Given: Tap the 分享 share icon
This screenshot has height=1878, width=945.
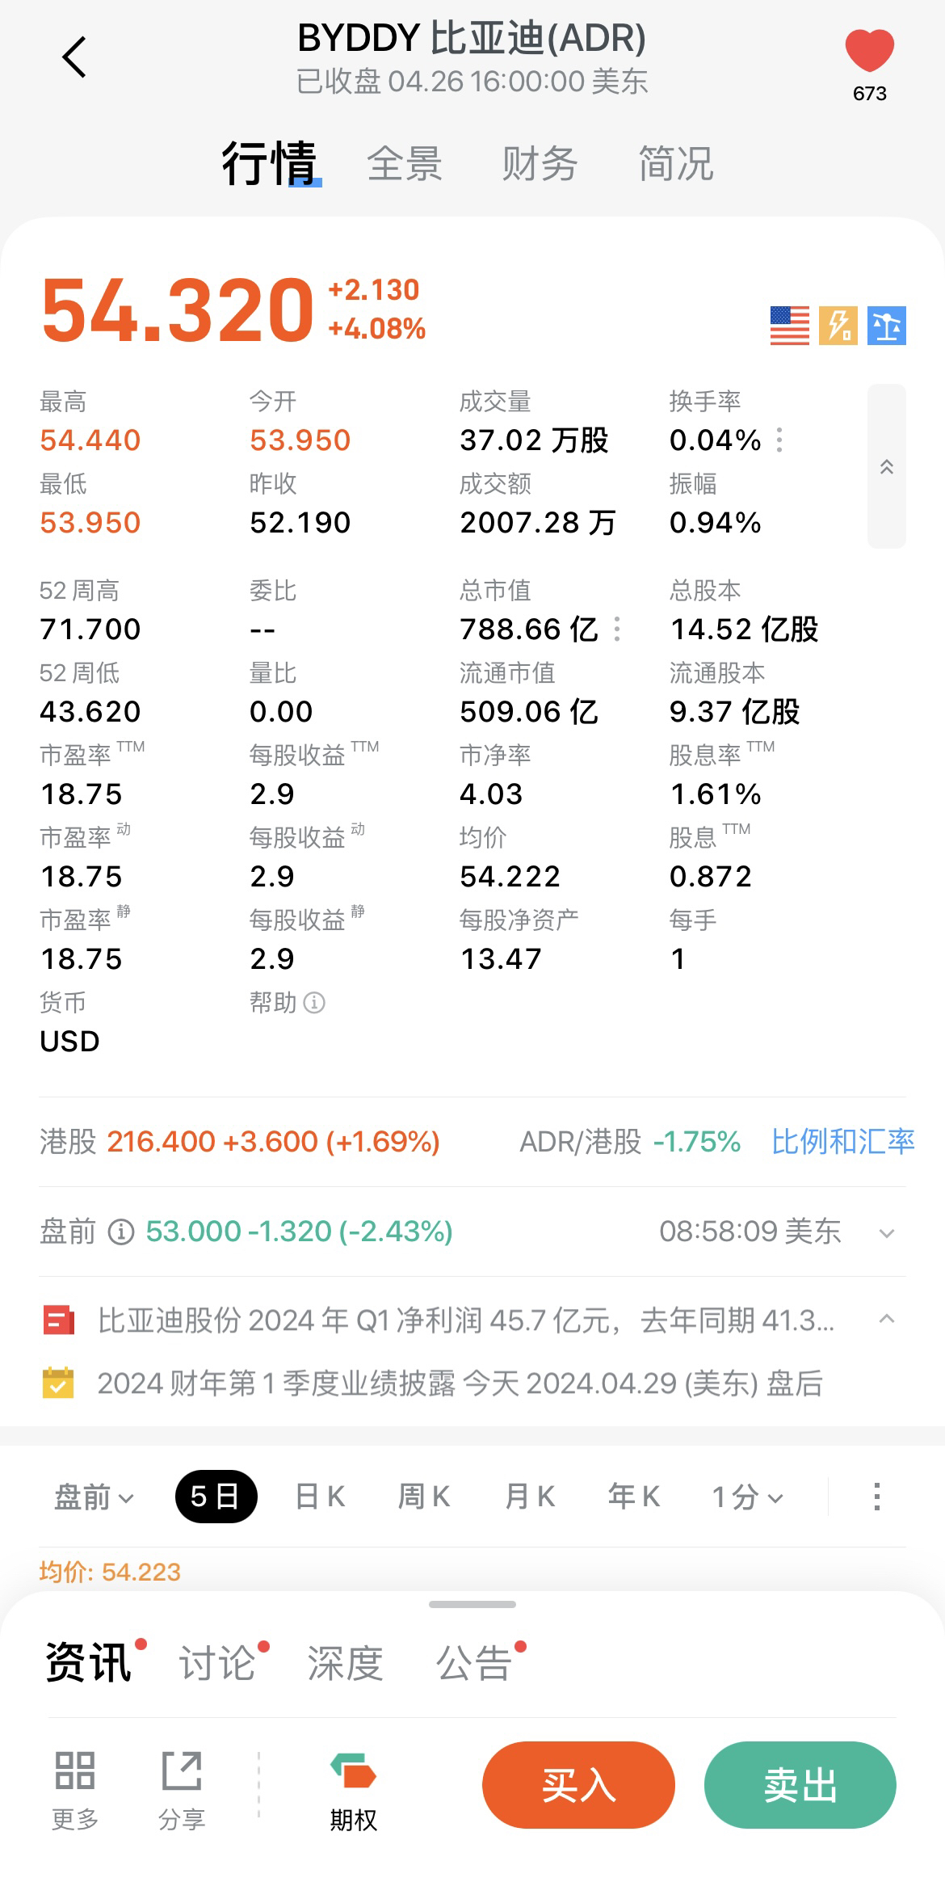Looking at the screenshot, I should (182, 1770).
